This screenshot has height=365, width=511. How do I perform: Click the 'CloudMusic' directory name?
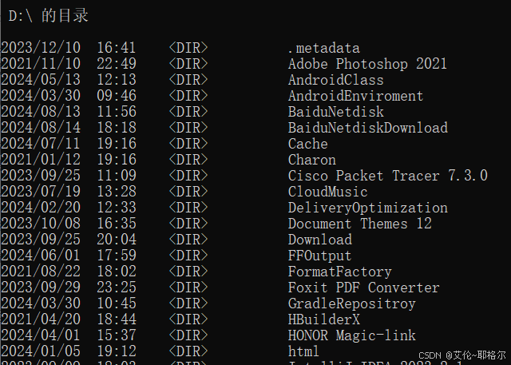(328, 192)
